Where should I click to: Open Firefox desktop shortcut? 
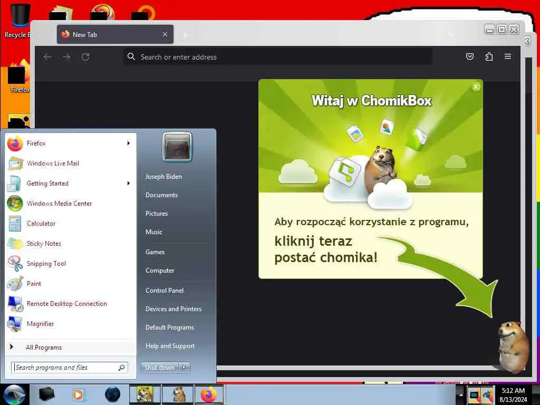pos(20,76)
